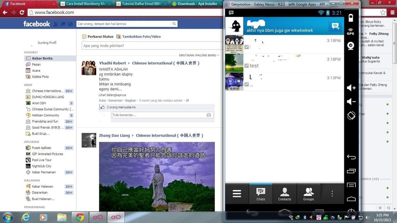Screen dimensions: 397x223
Task: Click Lihat Selengkapnya on Yhadhi's post
Action: coord(112,95)
